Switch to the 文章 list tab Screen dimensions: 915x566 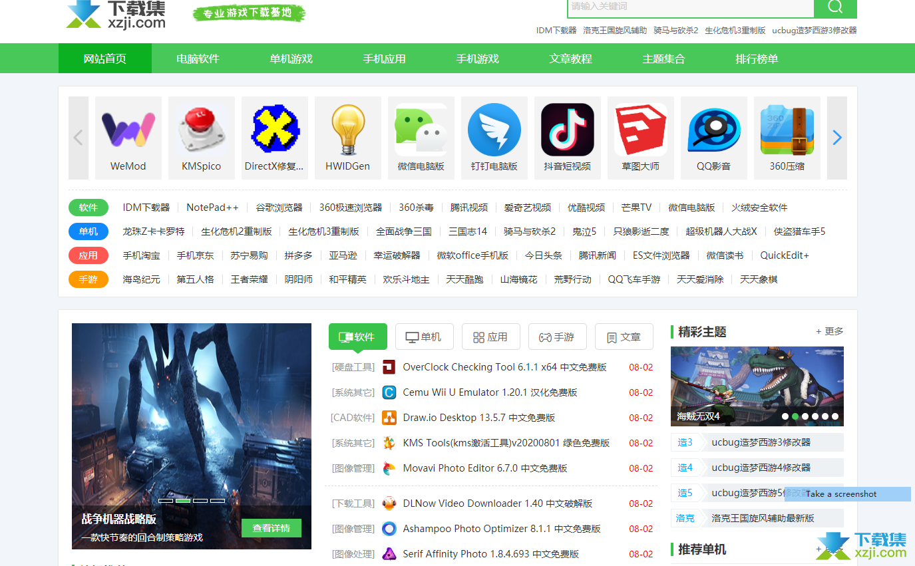click(624, 337)
